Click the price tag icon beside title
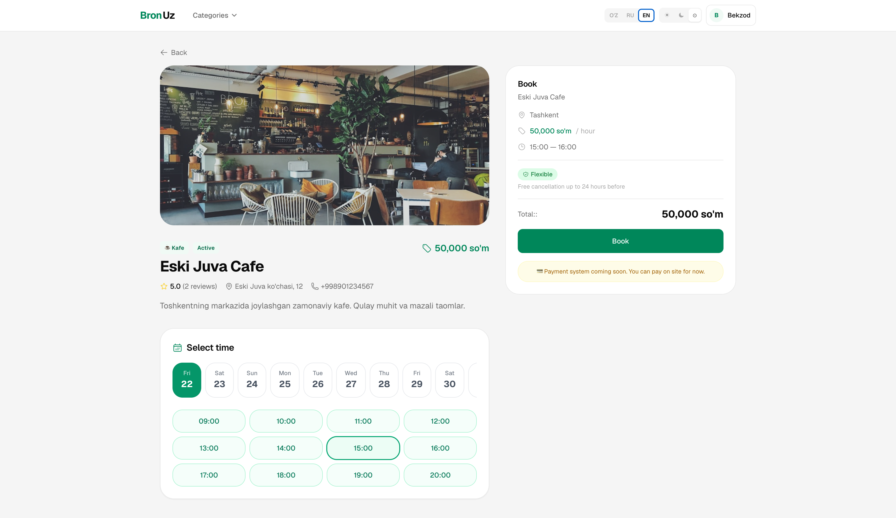Image resolution: width=896 pixels, height=518 pixels. coord(426,248)
